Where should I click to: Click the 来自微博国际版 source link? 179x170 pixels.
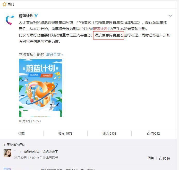point(47,158)
